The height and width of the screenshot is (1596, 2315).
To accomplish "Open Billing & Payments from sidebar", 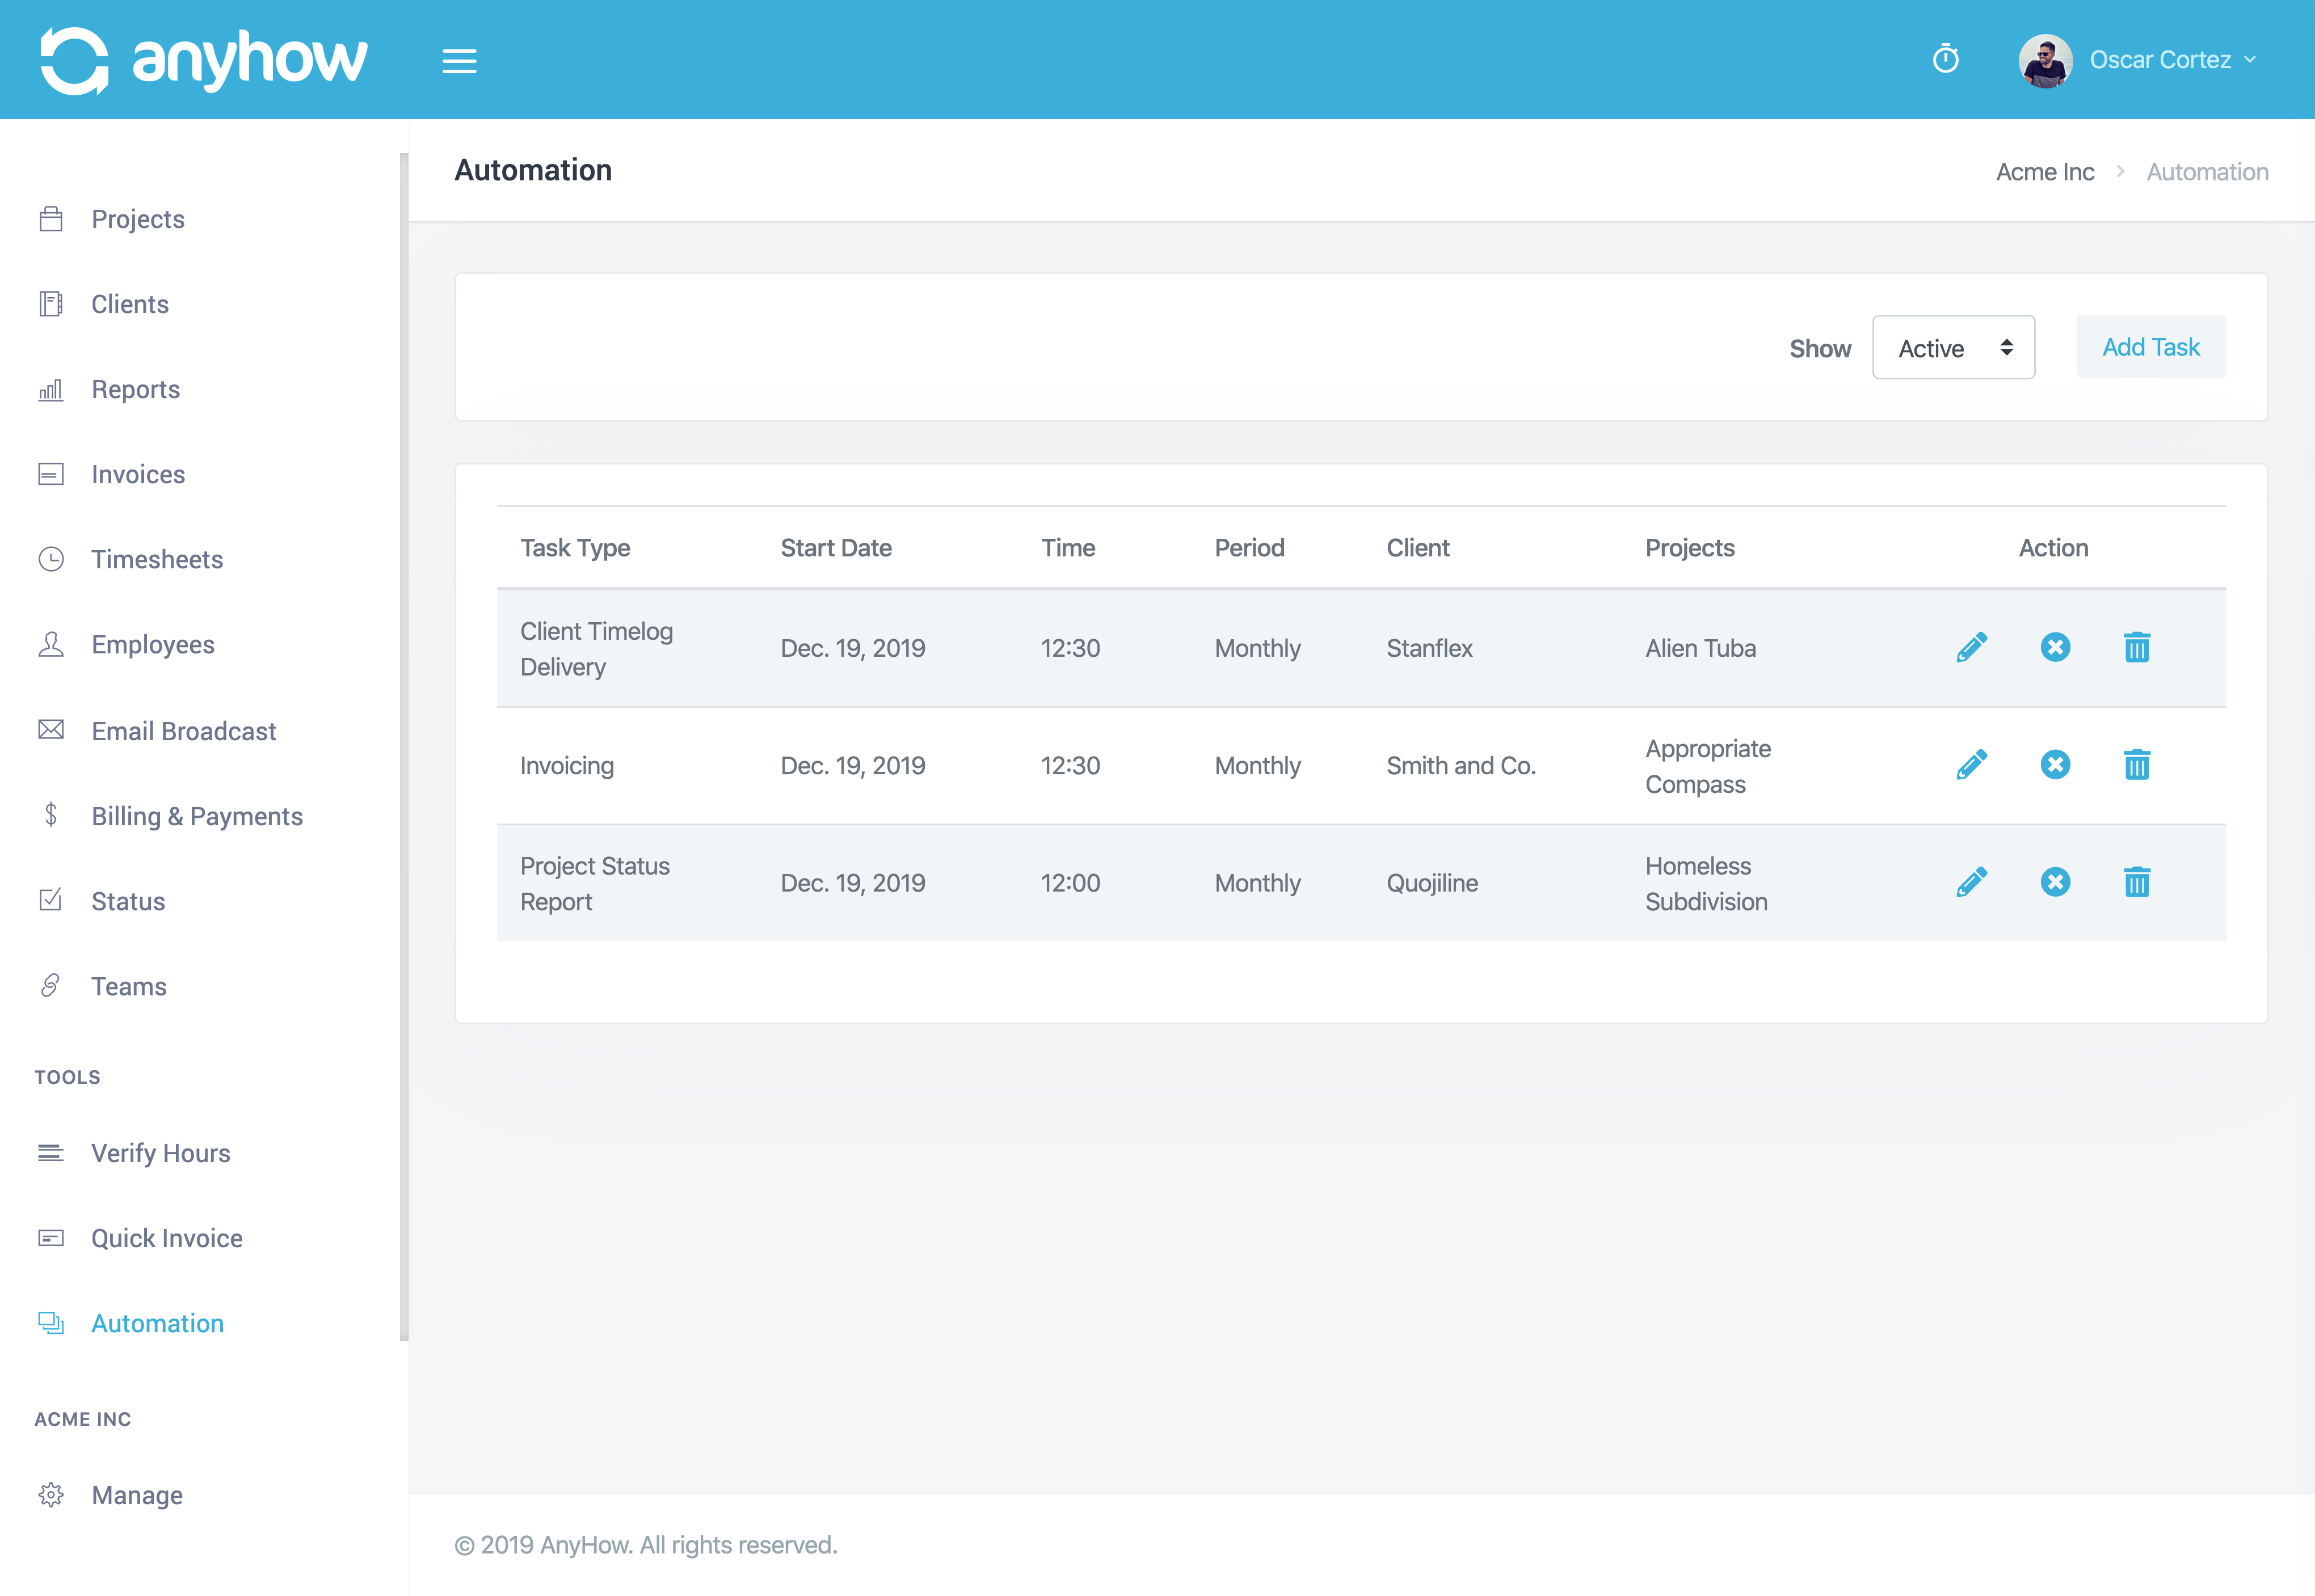I will 197,816.
